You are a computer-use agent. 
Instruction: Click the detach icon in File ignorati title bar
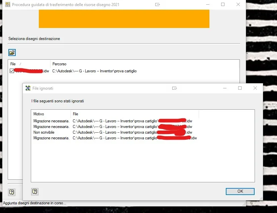175,88
